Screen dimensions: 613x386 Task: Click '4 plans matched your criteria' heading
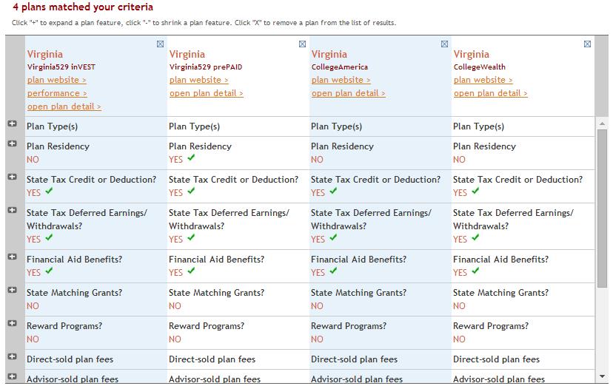(x=83, y=7)
